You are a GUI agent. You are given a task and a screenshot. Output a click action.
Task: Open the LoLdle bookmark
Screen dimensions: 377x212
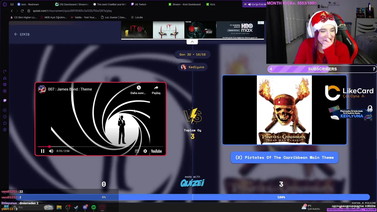pos(137,17)
